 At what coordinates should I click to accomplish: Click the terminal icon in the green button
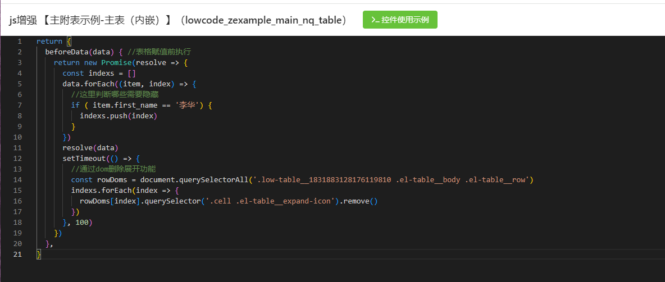pos(375,20)
